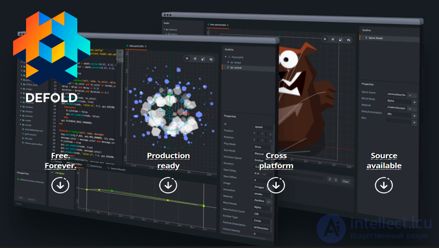
Task: Open the Blend Mode dropdown in spine properties
Action: point(401,101)
